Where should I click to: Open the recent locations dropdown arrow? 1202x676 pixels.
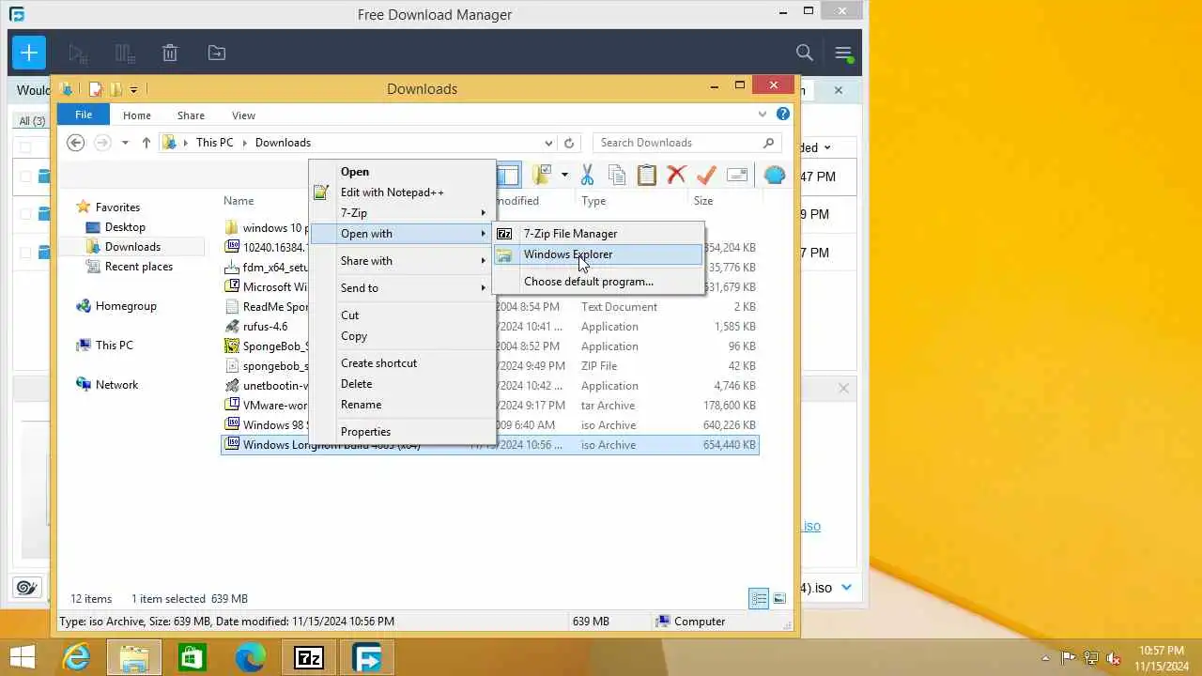pos(125,143)
